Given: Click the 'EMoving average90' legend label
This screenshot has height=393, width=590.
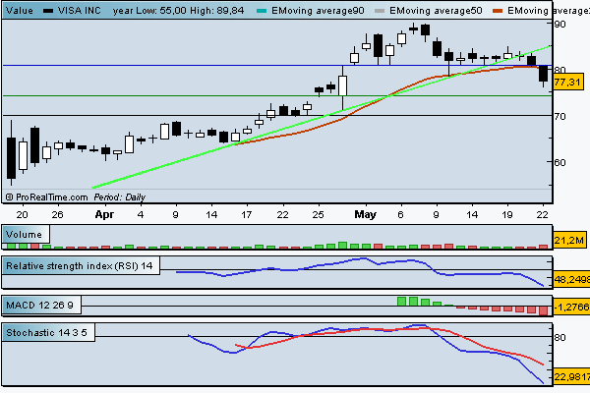Looking at the screenshot, I should pos(318,11).
